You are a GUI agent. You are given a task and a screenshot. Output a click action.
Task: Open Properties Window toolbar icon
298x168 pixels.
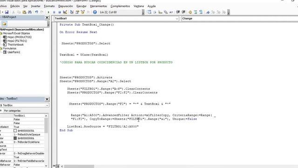(77, 12)
